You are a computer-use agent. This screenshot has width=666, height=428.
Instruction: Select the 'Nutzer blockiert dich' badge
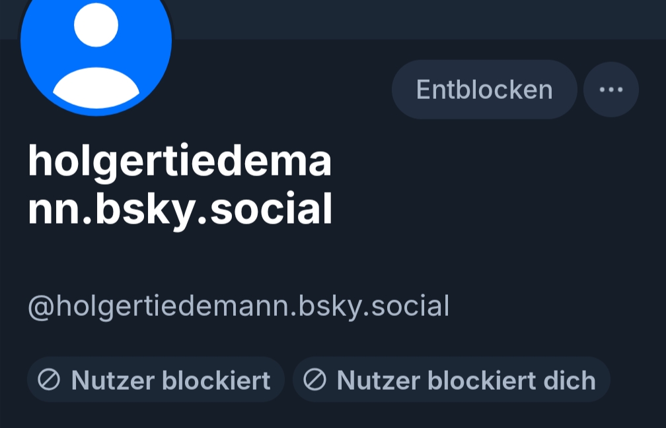click(x=451, y=380)
